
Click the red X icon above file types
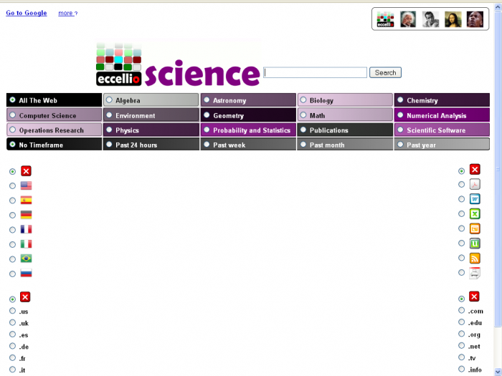475,170
